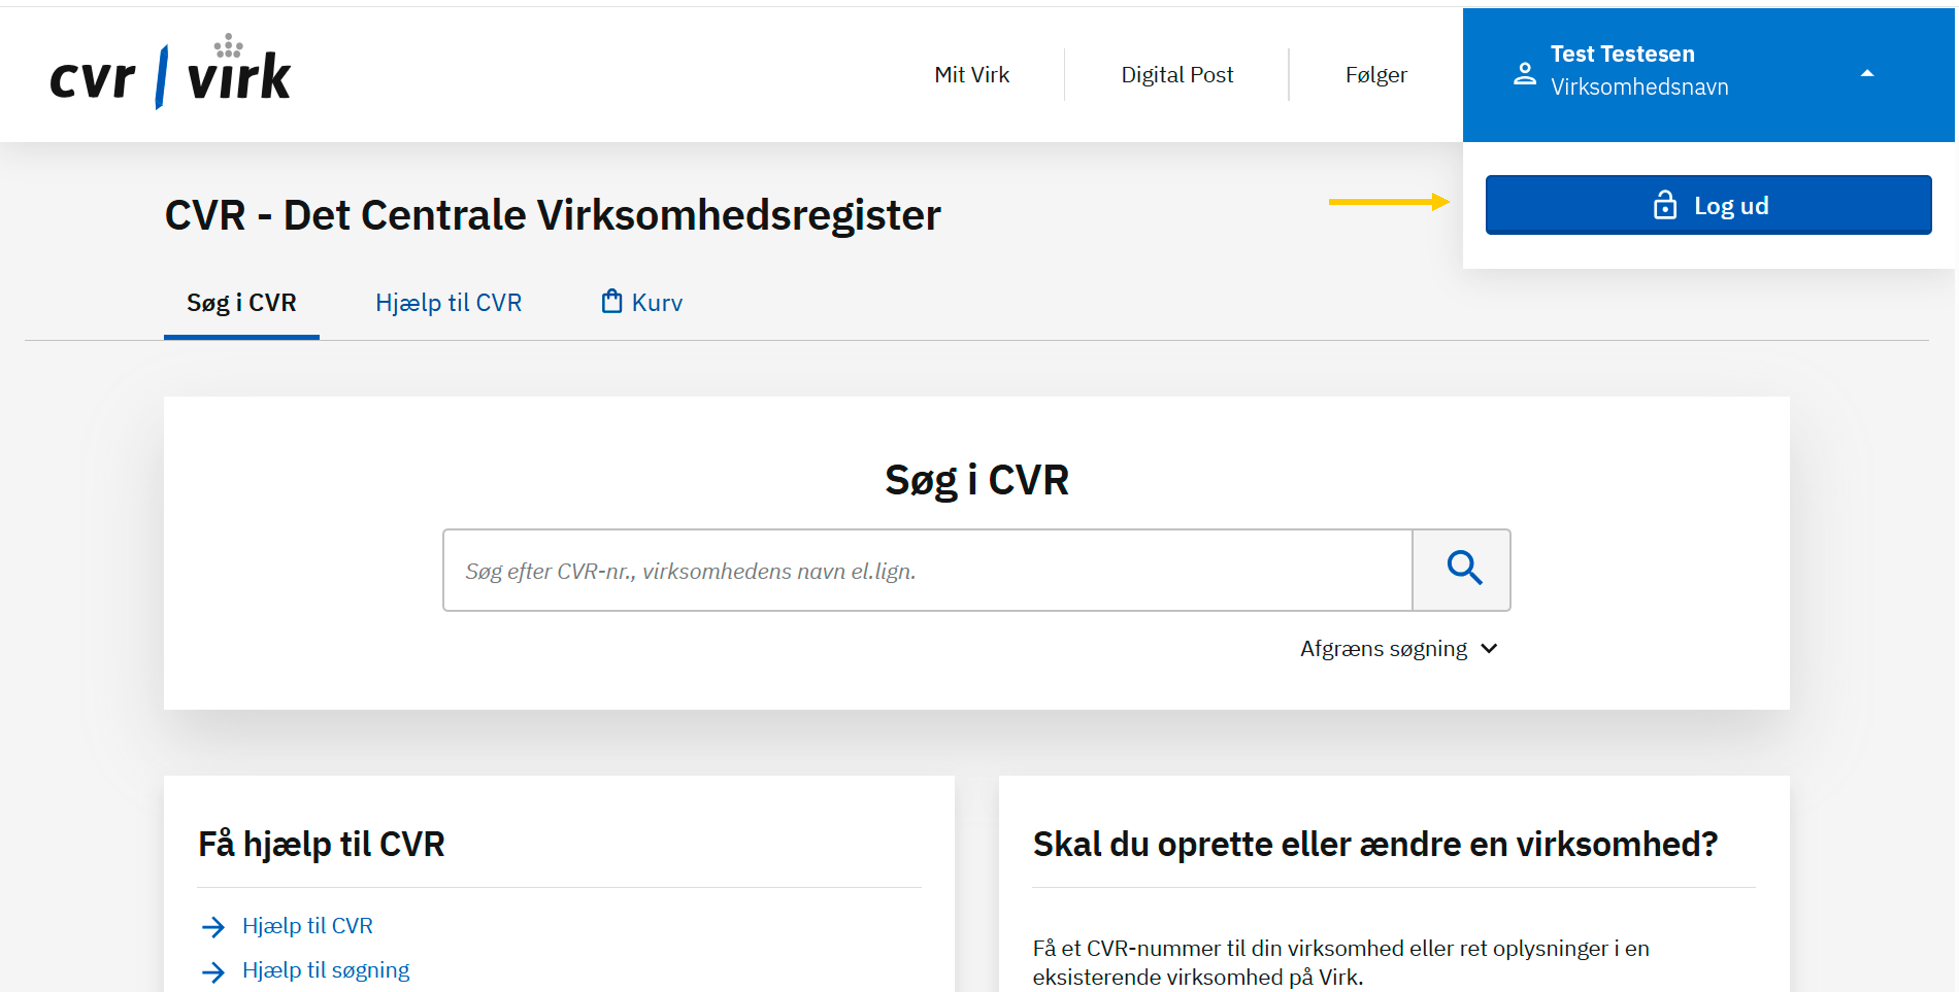The height and width of the screenshot is (992, 1959).
Task: Follow the Hjælp til søgning link
Action: [x=325, y=971]
